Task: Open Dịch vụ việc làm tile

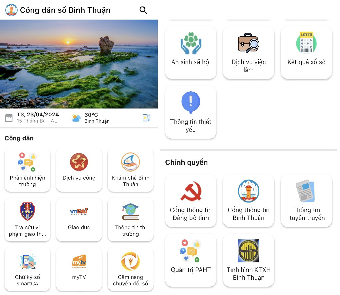Action: [248, 52]
